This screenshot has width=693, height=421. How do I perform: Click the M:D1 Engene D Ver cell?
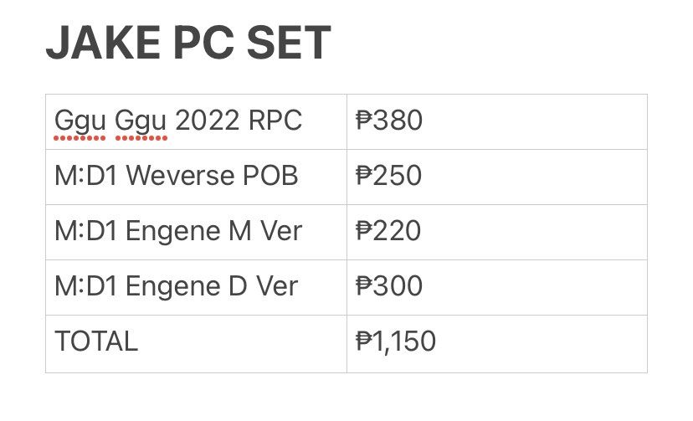click(196, 288)
